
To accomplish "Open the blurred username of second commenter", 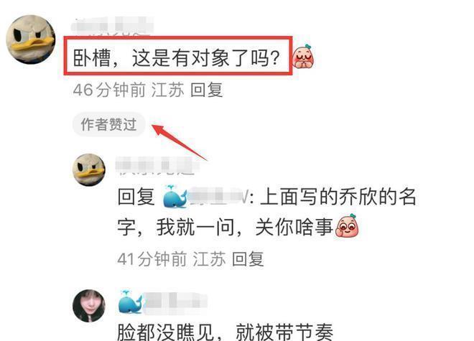I will (x=158, y=165).
